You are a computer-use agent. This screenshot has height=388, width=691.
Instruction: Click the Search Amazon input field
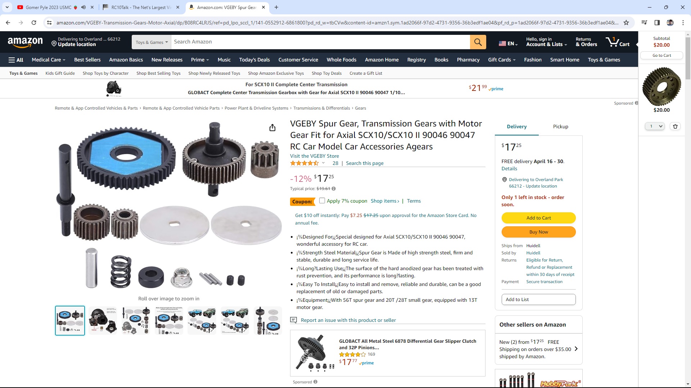pyautogui.click(x=320, y=42)
